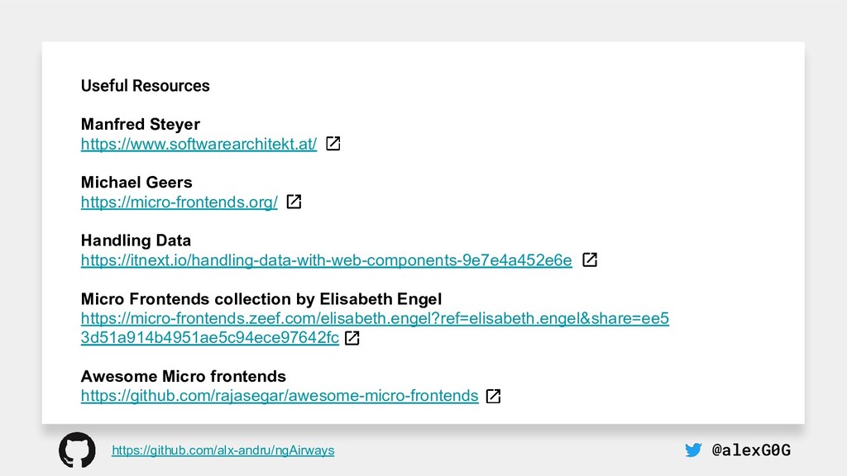847x476 pixels.
Task: Click the "Michael Geers" heading
Action: point(136,183)
